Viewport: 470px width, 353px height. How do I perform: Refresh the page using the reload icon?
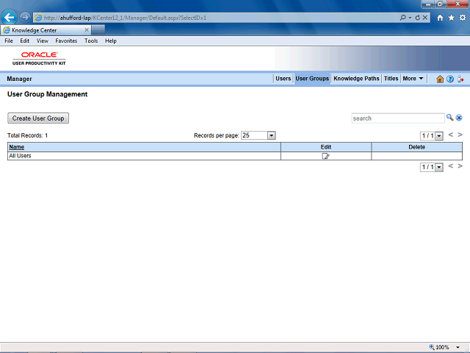point(418,18)
